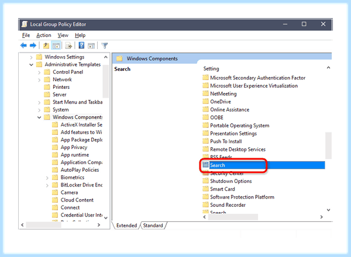Select ActiveX Installer Service tree item
Viewport: 351px width, 257px height.
[x=81, y=124]
